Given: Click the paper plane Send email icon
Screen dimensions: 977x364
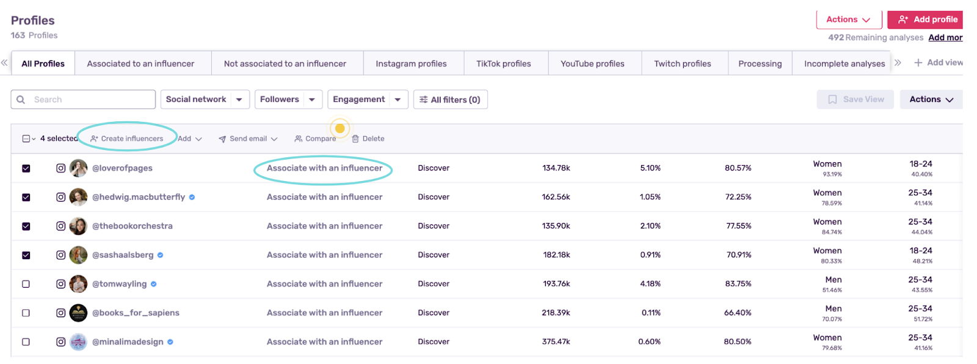Looking at the screenshot, I should tap(222, 139).
